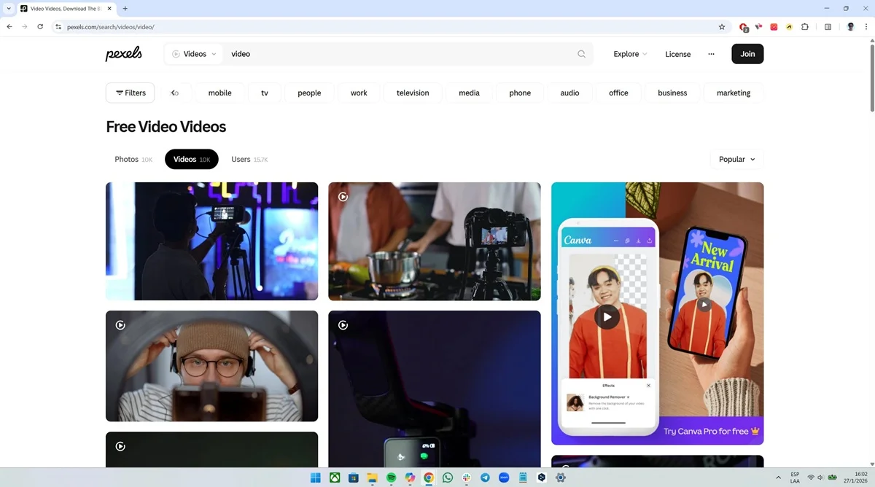875x487 pixels.
Task: Click the Join button
Action: coord(747,53)
